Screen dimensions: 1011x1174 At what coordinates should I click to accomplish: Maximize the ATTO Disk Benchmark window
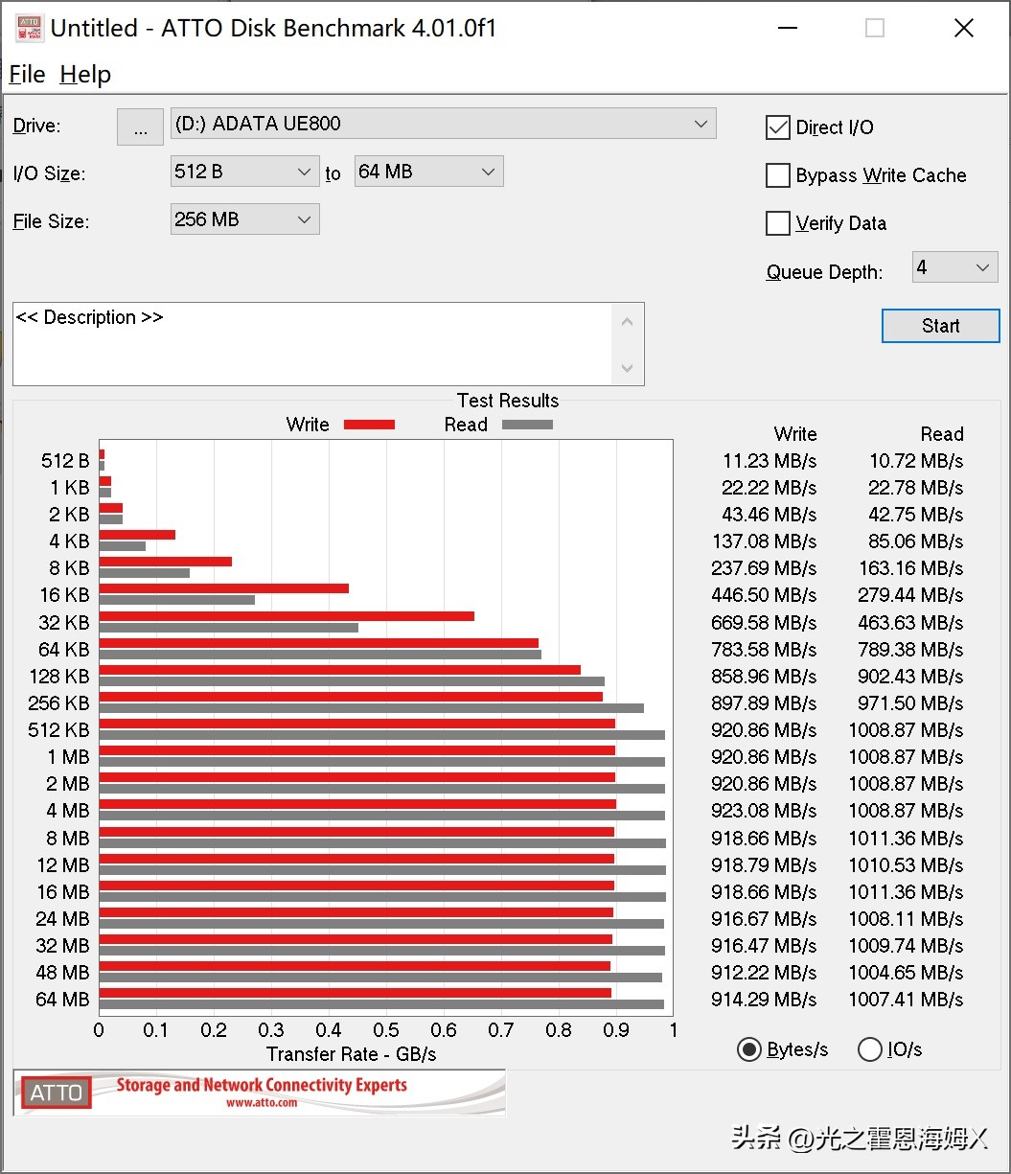tap(875, 28)
